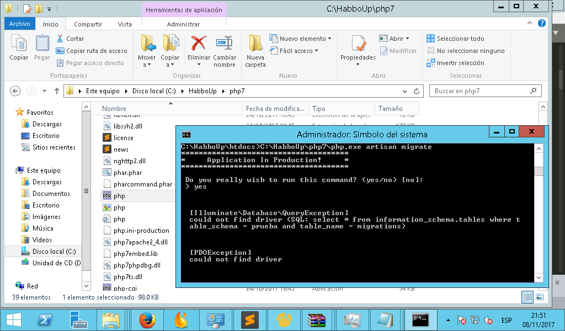Open Sublime Text from the taskbar

249,320
